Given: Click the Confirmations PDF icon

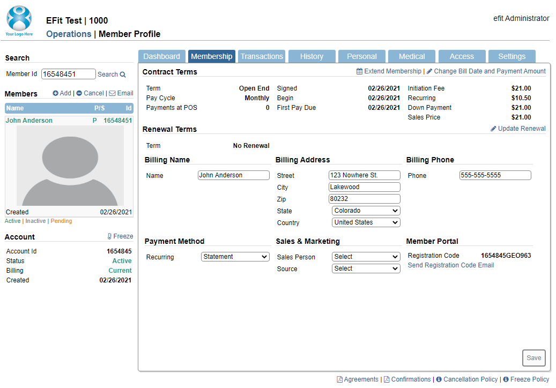Looking at the screenshot, I should click(x=387, y=379).
